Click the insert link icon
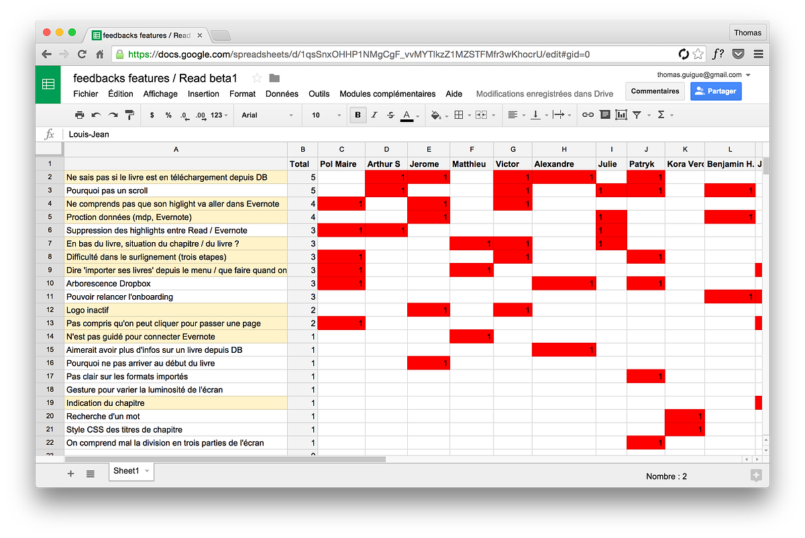Viewport: 805px width, 538px height. 588,115
